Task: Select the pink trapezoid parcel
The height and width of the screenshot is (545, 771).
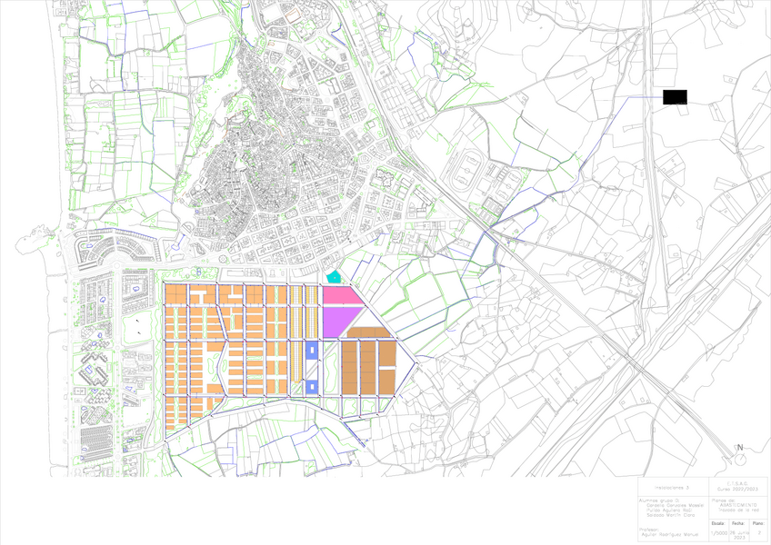Action: click(x=343, y=295)
